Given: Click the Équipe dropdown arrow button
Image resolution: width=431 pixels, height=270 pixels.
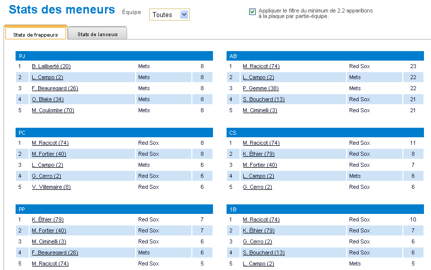Looking at the screenshot, I should tap(184, 14).
